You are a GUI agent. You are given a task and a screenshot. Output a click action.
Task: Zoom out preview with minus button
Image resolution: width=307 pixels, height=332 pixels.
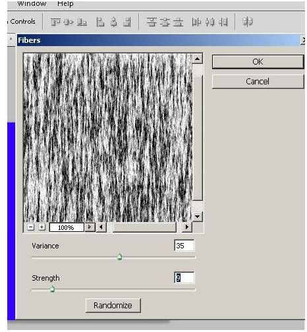tap(31, 227)
